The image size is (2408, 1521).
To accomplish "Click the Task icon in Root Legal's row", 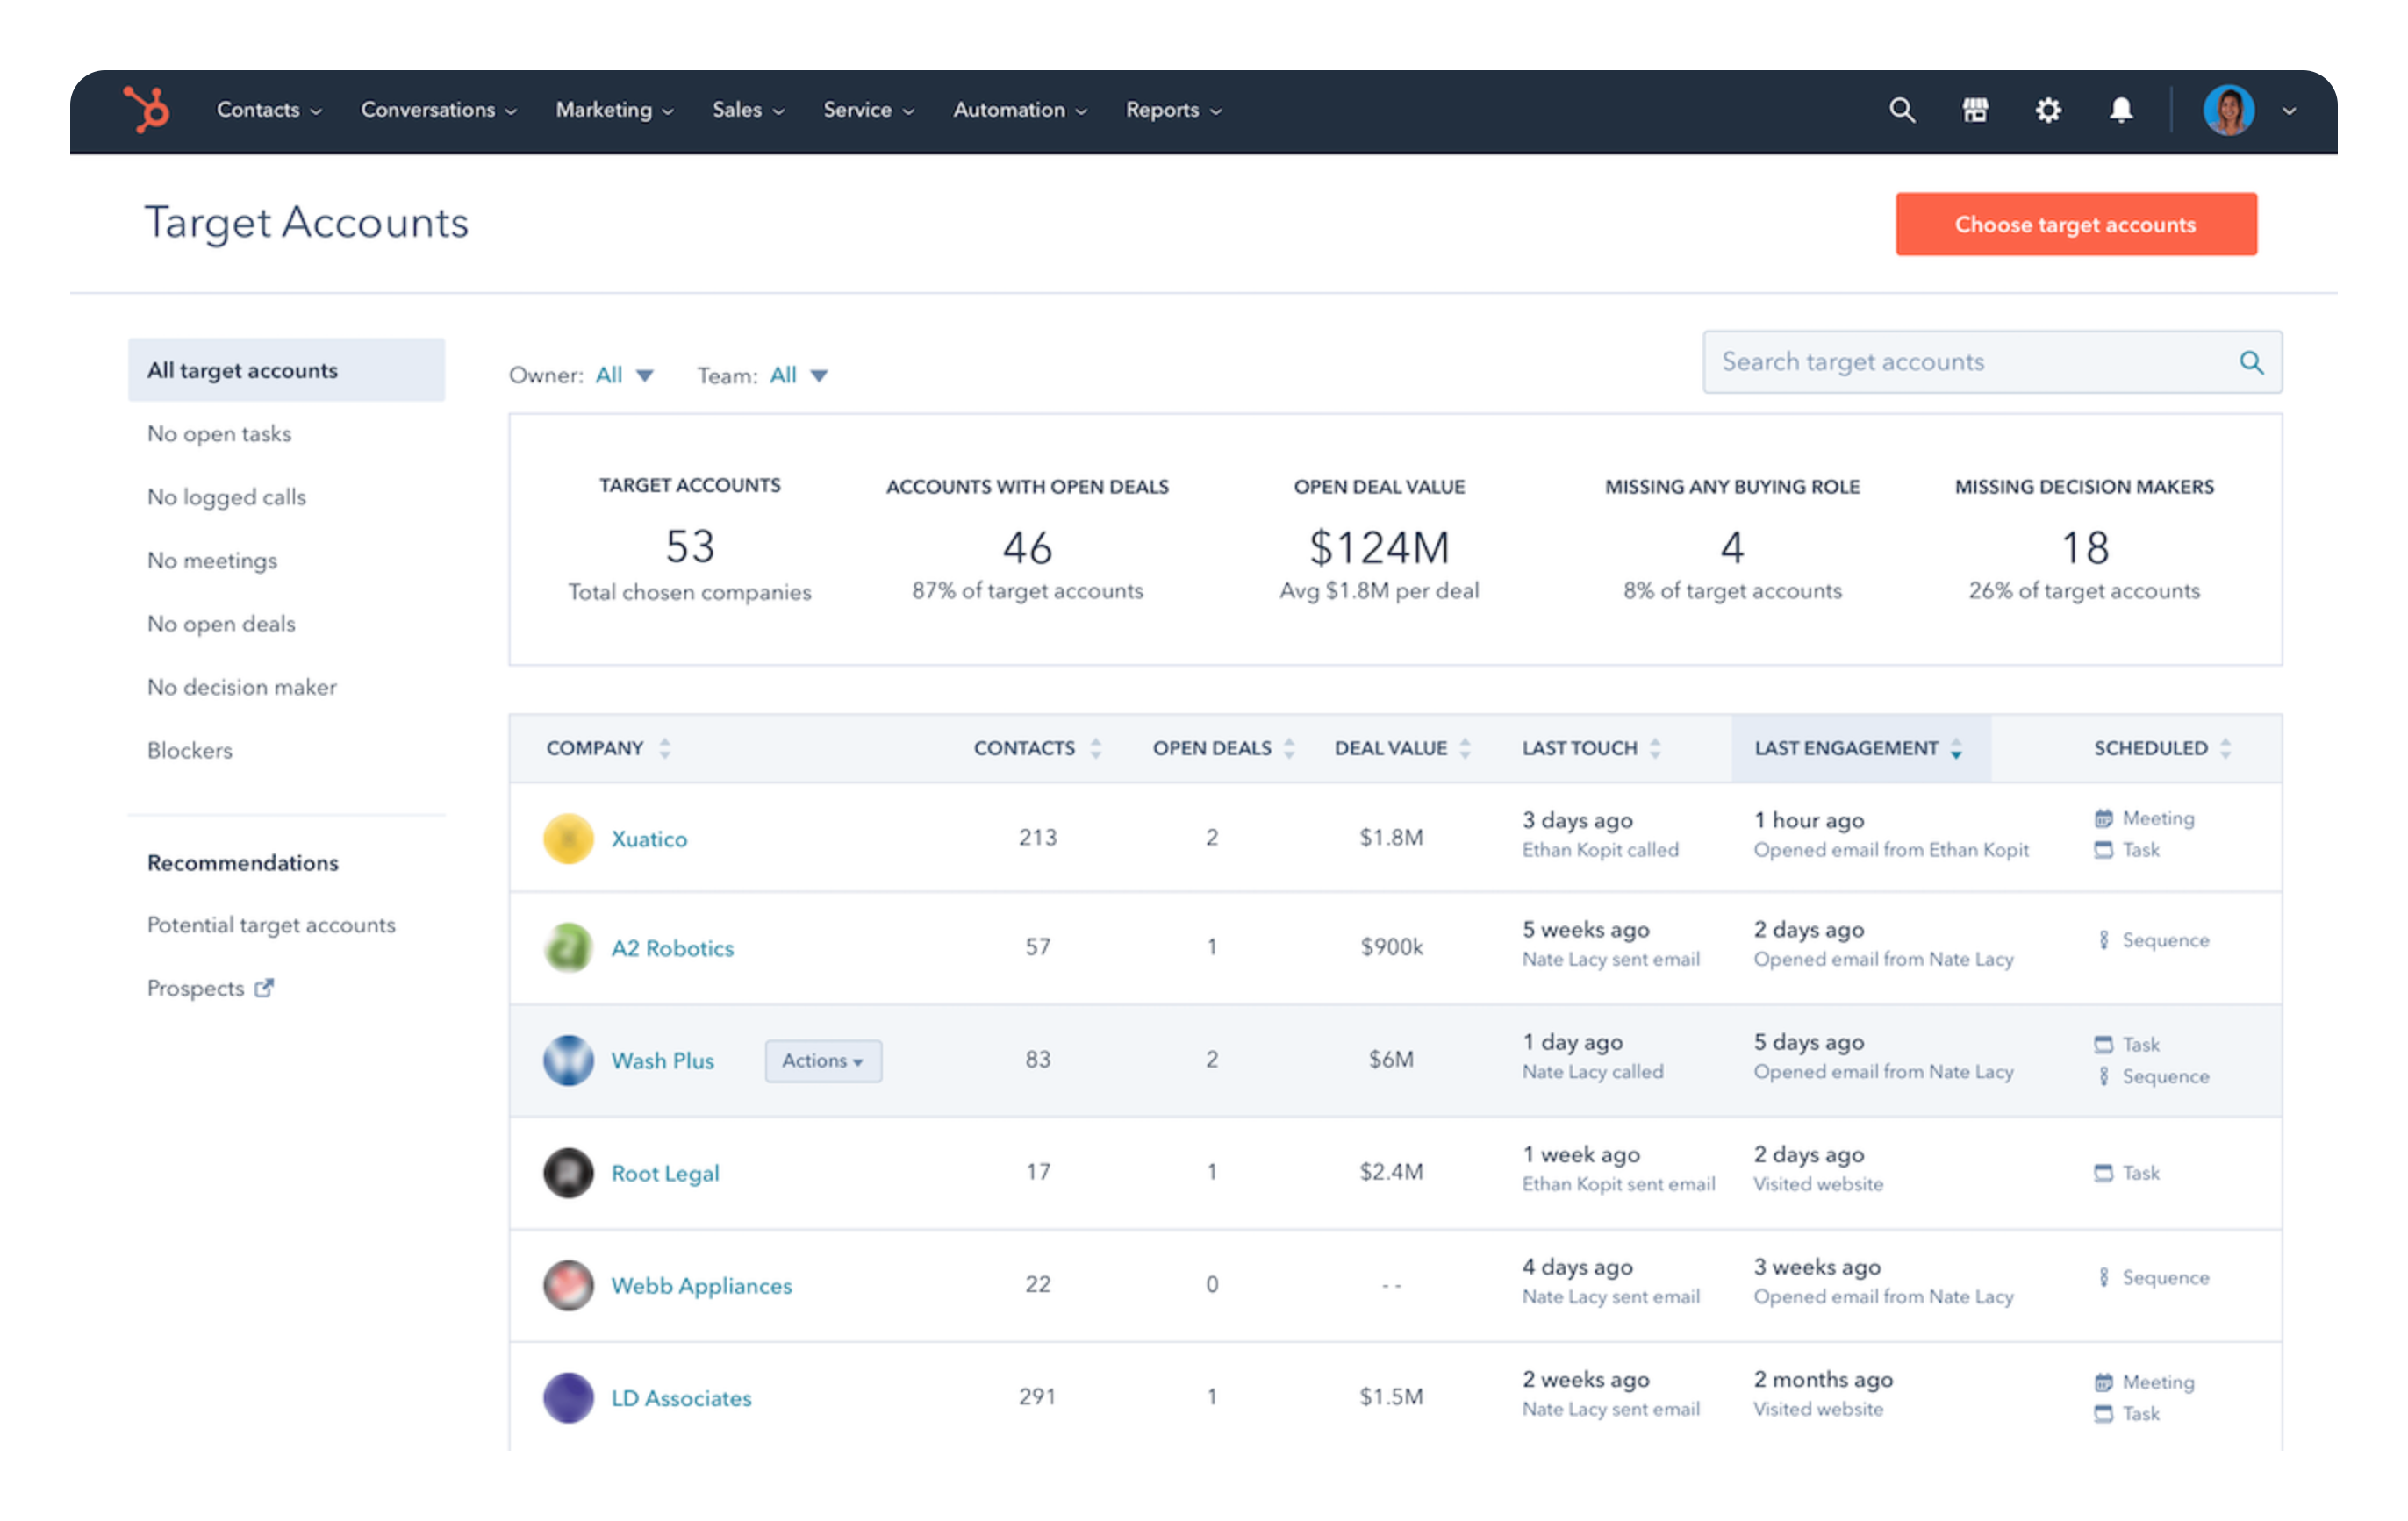I will click(2104, 1172).
